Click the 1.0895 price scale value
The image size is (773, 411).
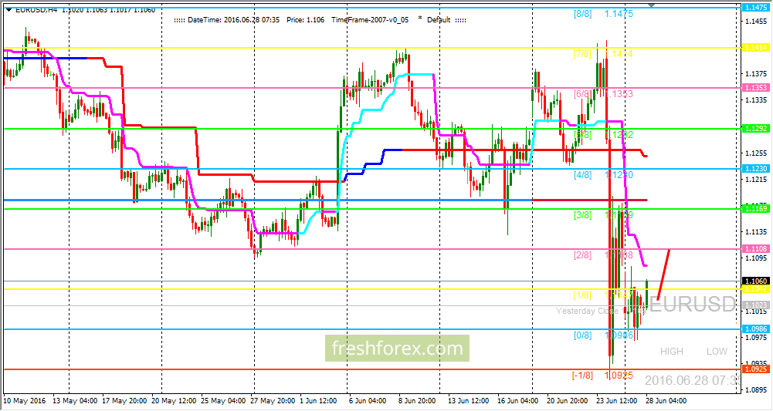coord(757,390)
